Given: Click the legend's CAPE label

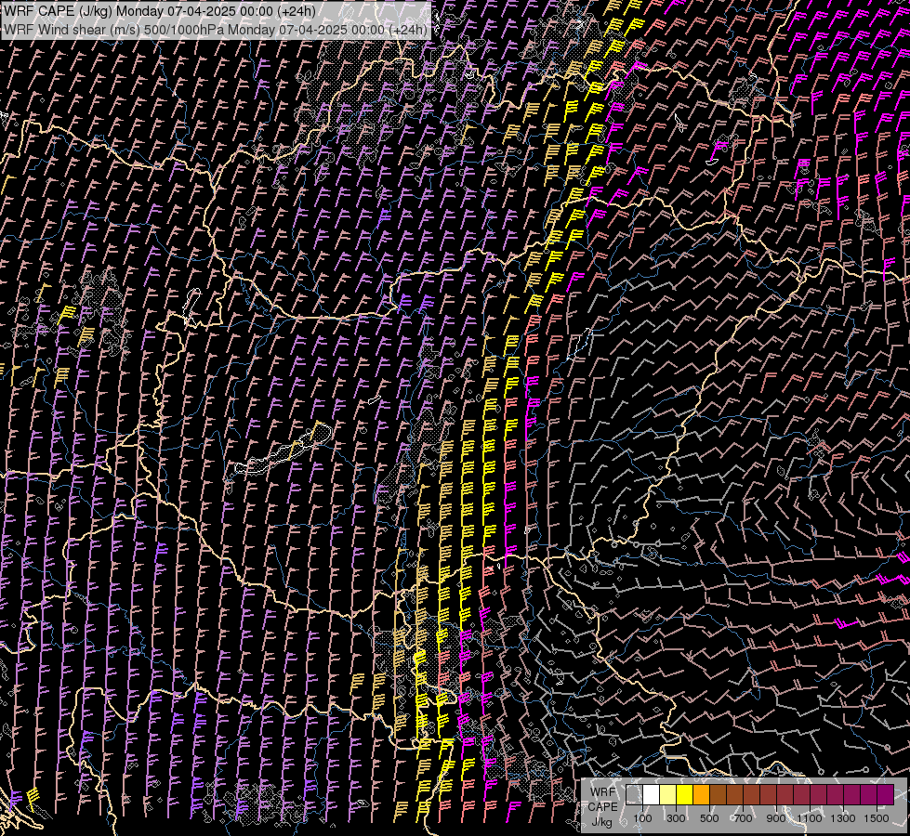Looking at the screenshot, I should 602,807.
